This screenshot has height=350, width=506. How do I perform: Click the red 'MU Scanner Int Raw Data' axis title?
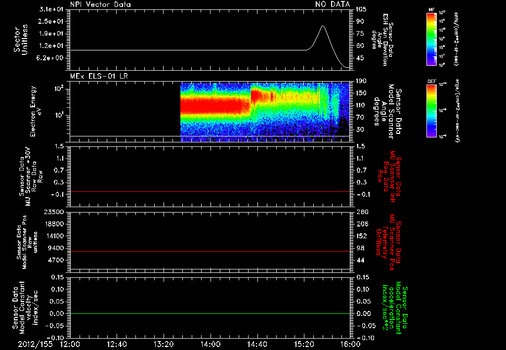[x=389, y=176]
